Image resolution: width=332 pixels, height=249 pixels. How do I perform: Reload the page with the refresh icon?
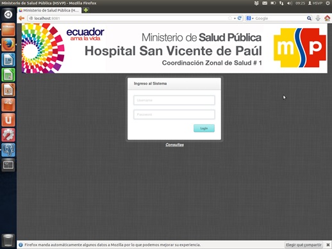(240, 18)
